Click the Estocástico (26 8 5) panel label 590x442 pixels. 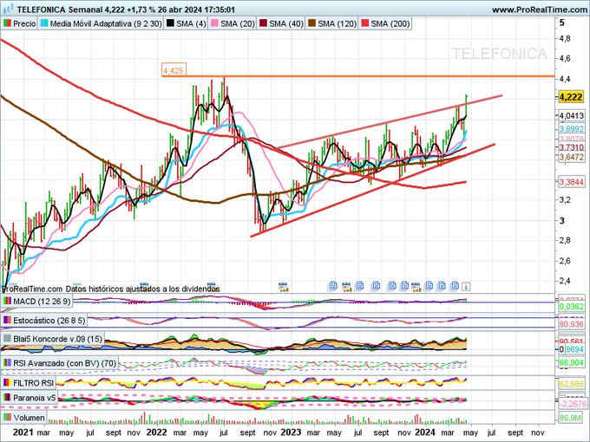[49, 321]
